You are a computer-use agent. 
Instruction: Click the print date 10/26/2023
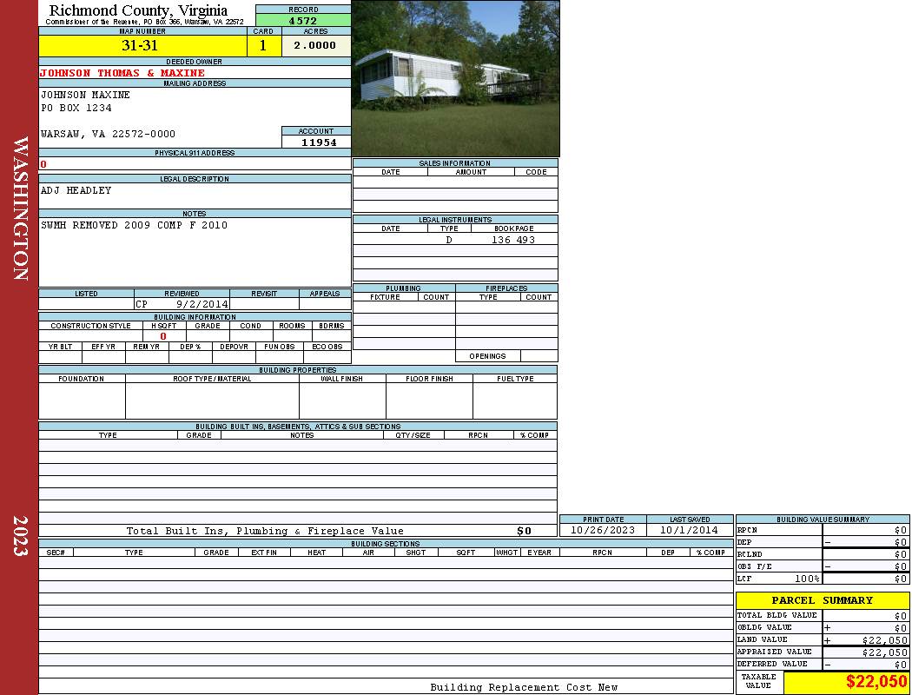(603, 530)
